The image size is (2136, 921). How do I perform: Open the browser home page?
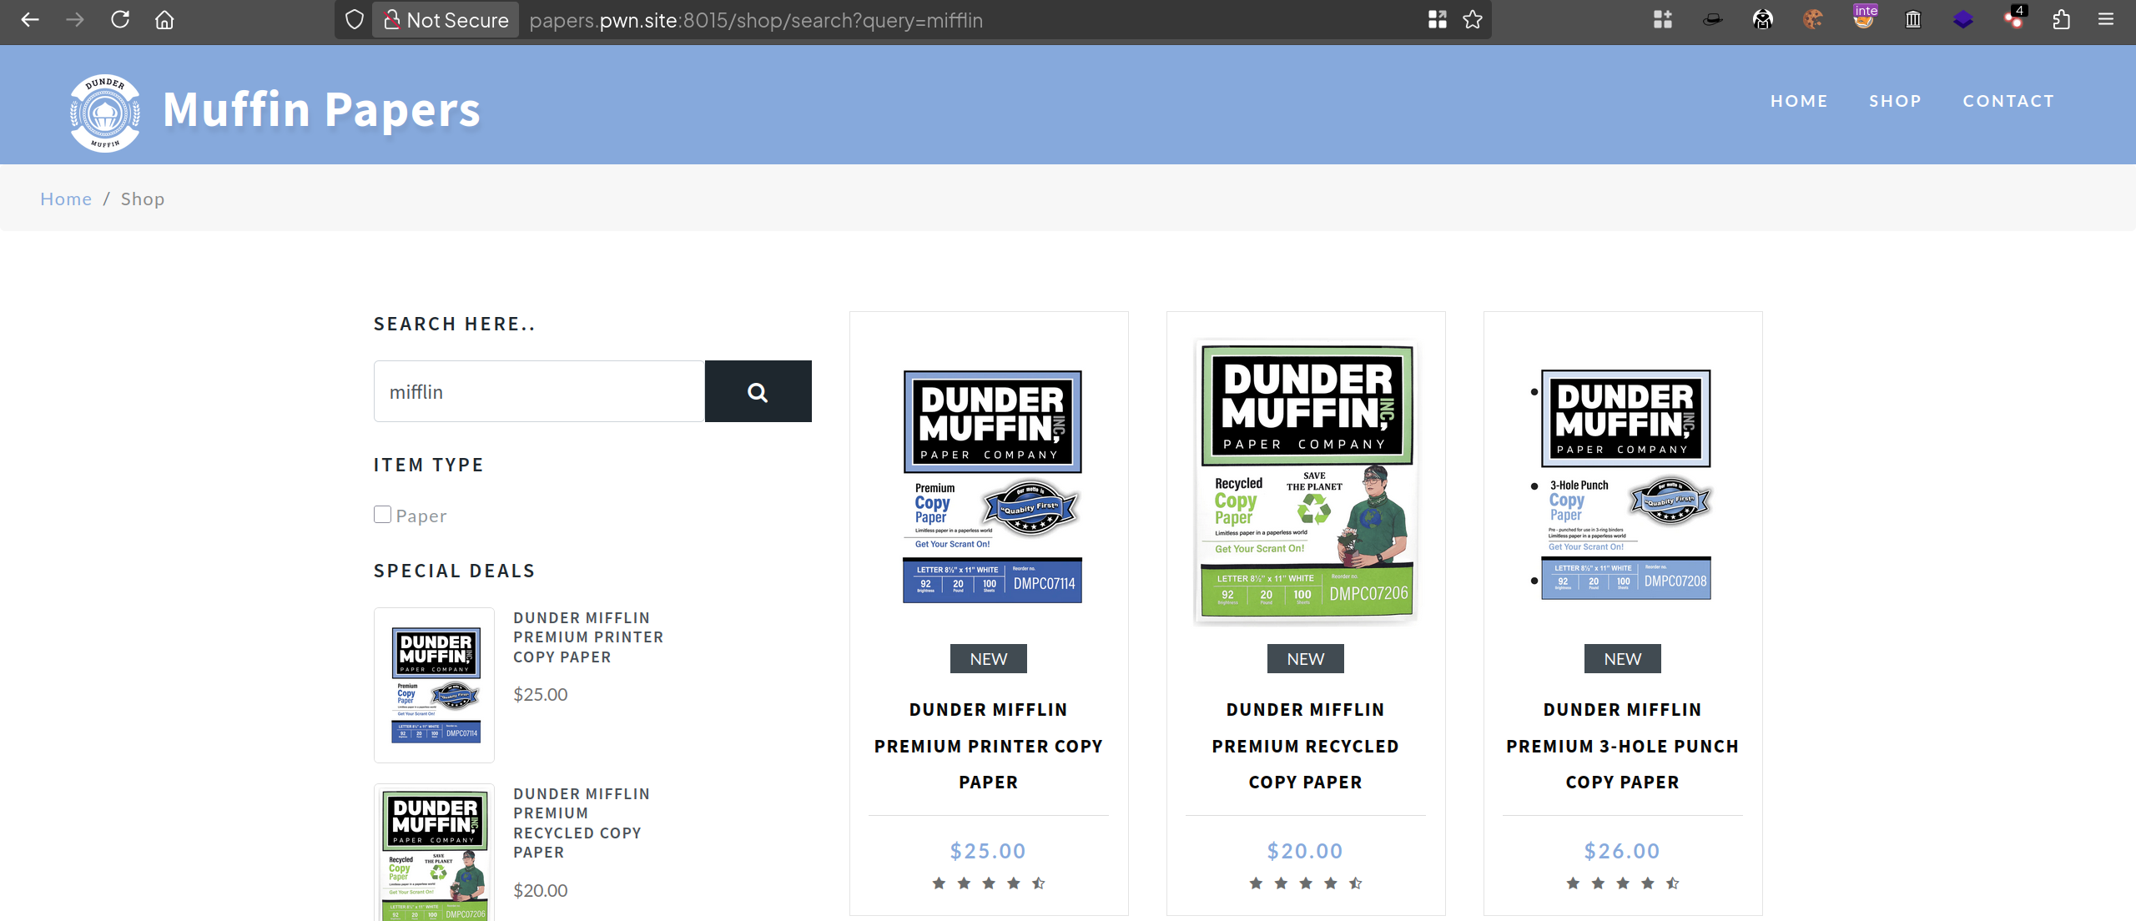(164, 19)
